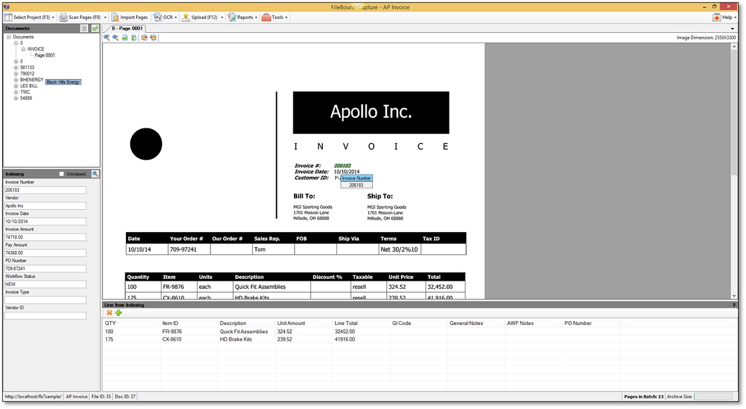Click Upload (F12) button
The width and height of the screenshot is (746, 409).
(203, 17)
